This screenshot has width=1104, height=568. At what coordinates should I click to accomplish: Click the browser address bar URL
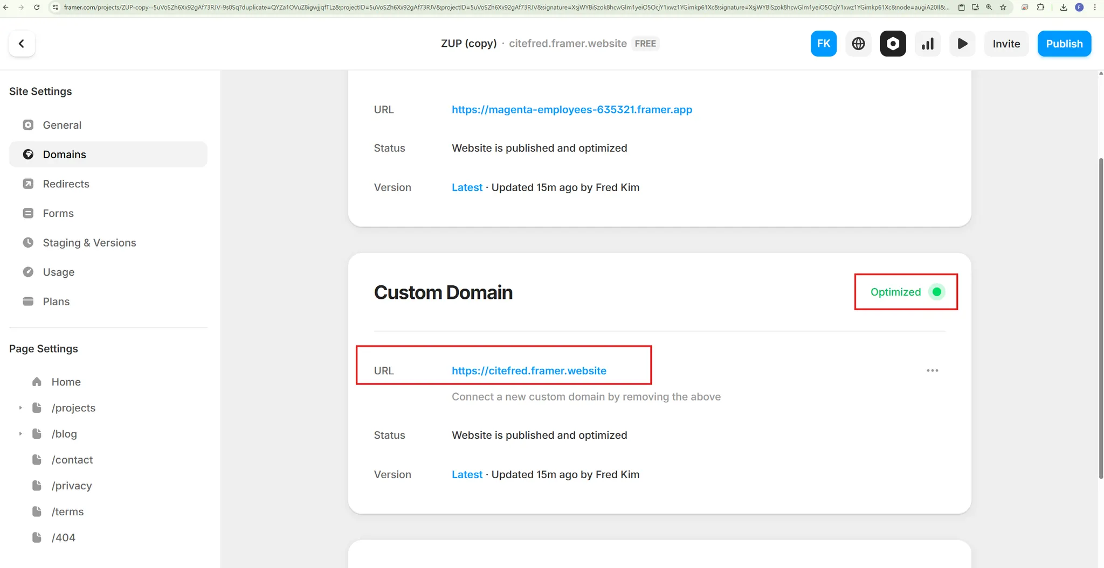pyautogui.click(x=507, y=8)
